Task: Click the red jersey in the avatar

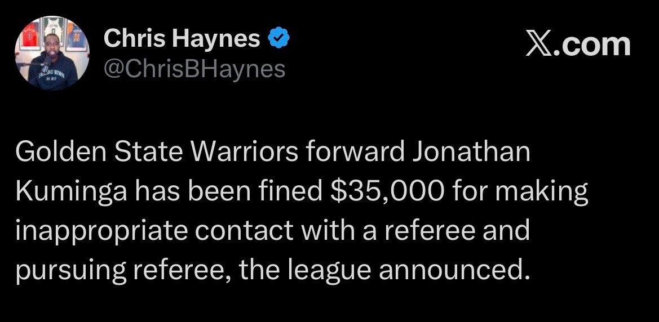Action: coord(29,39)
